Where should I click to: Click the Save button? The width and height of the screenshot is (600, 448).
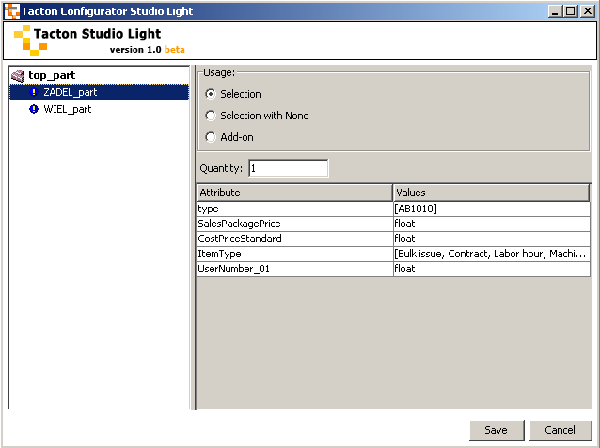497,430
